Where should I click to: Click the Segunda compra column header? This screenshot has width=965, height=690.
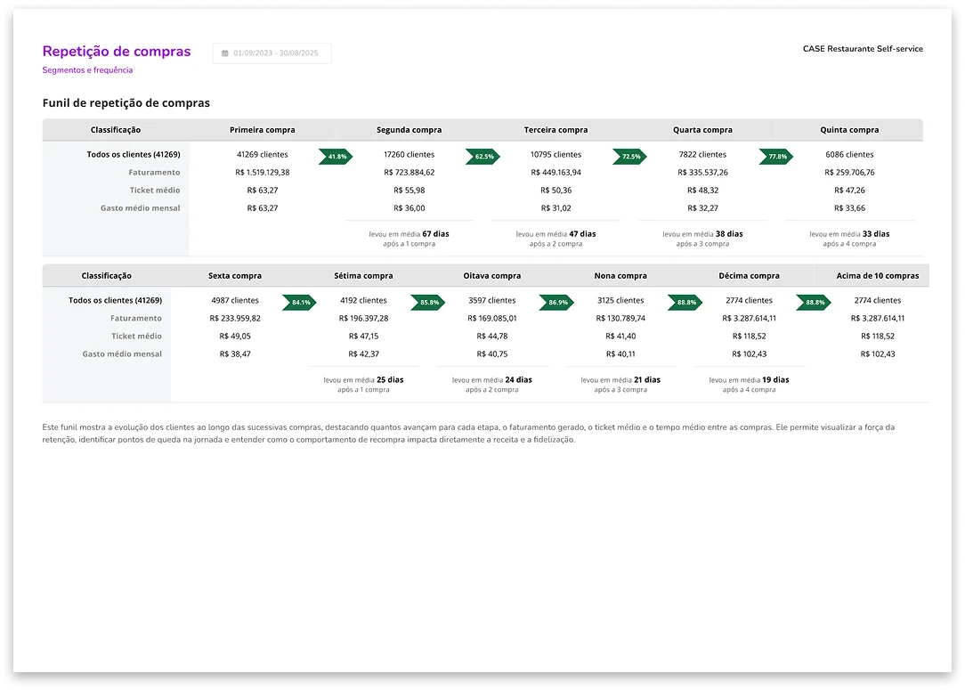pyautogui.click(x=410, y=130)
